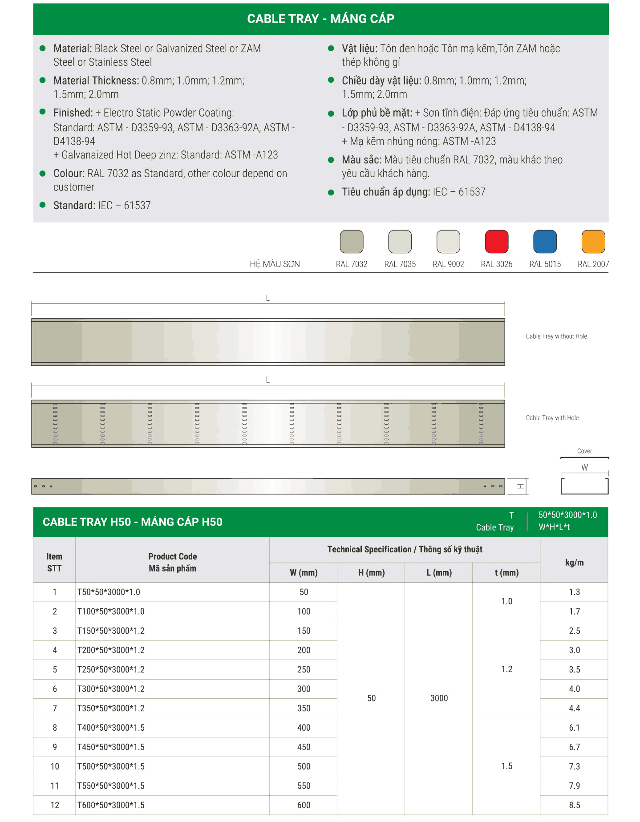Click the cable tray side view drawing
This screenshot has width=640, height=822.
(268, 486)
